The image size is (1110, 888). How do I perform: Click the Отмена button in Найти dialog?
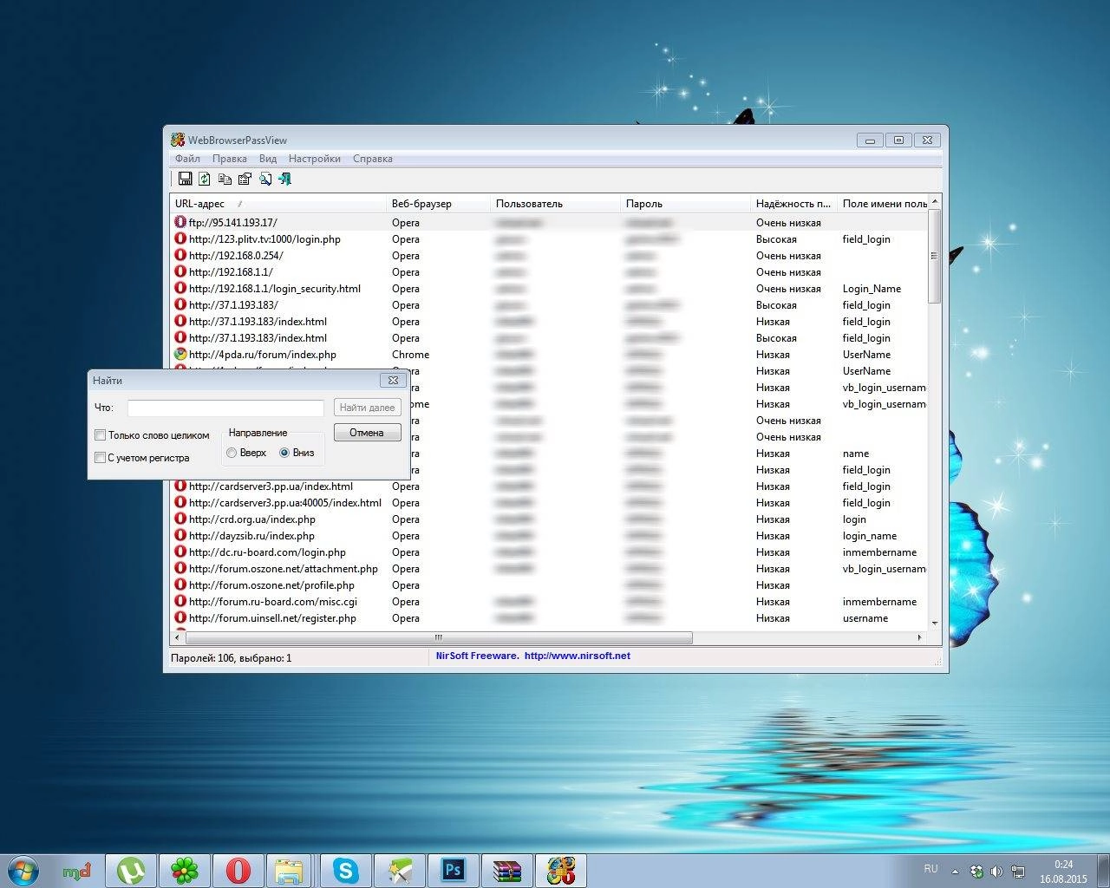coord(367,433)
